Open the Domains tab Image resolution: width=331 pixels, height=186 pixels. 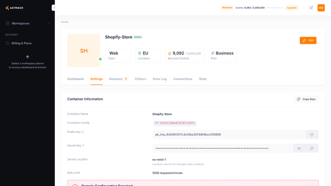[x=116, y=79]
